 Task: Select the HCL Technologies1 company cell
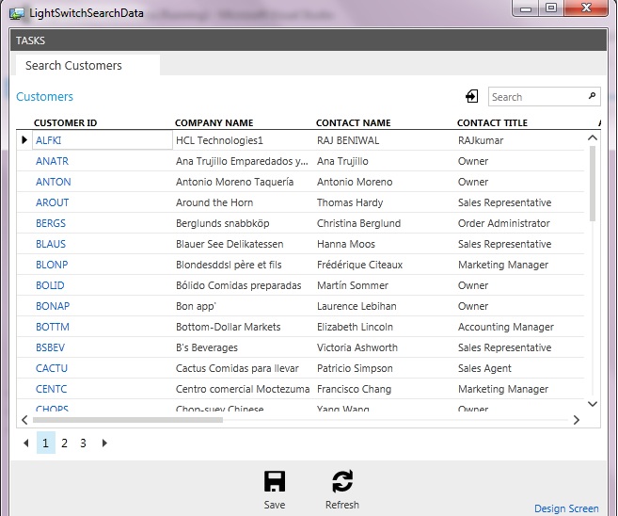tap(219, 140)
